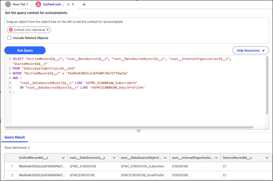Click the ssot__DataSourceId__c column header

pyautogui.click(x=88, y=158)
